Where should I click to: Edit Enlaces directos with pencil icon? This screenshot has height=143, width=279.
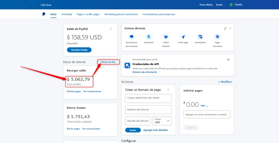point(225,28)
